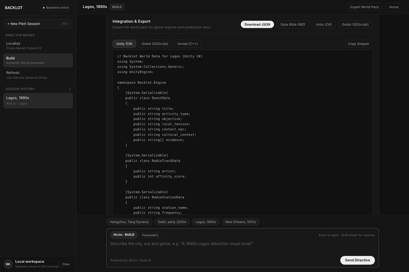Switch to the Unity (C#) code tab

point(124,44)
